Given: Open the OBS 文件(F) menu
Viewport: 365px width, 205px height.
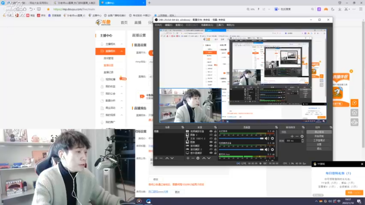Looking at the screenshot, I should 158,25.
